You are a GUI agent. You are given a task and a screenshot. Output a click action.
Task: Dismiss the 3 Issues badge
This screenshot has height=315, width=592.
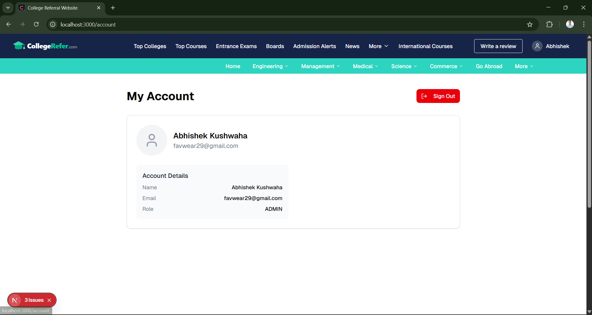pyautogui.click(x=49, y=300)
